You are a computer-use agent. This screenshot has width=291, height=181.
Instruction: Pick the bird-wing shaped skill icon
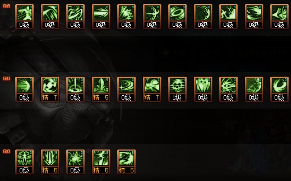[x=280, y=17]
